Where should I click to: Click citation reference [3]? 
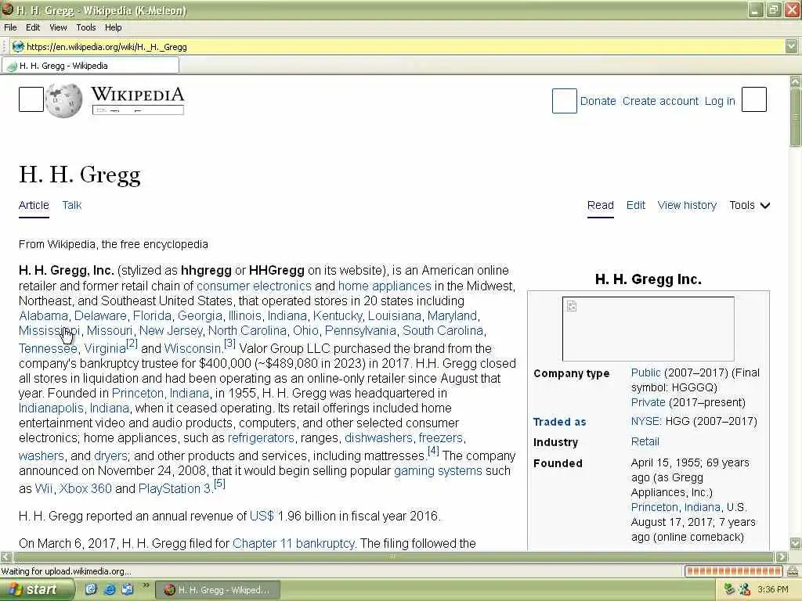(x=229, y=344)
